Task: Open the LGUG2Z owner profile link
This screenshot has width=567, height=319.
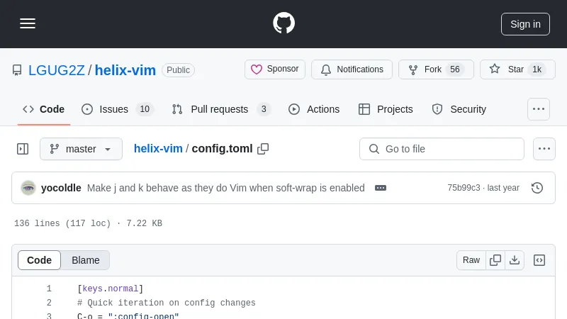Action: point(56,70)
